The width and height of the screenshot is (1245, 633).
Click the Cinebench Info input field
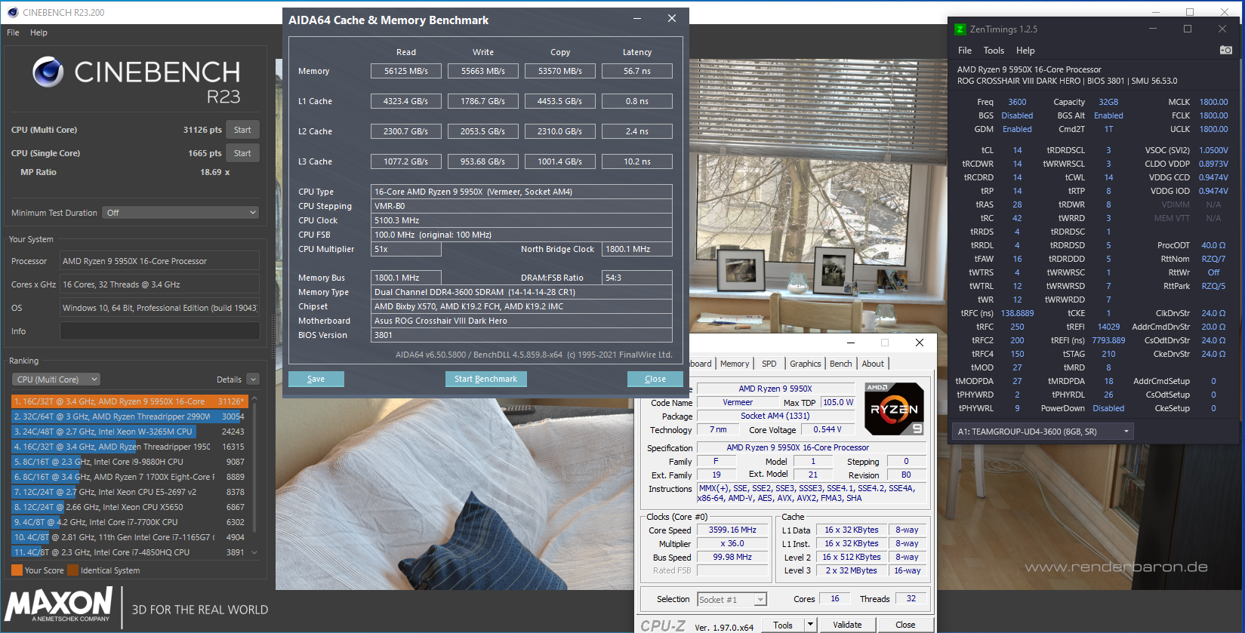pyautogui.click(x=160, y=331)
